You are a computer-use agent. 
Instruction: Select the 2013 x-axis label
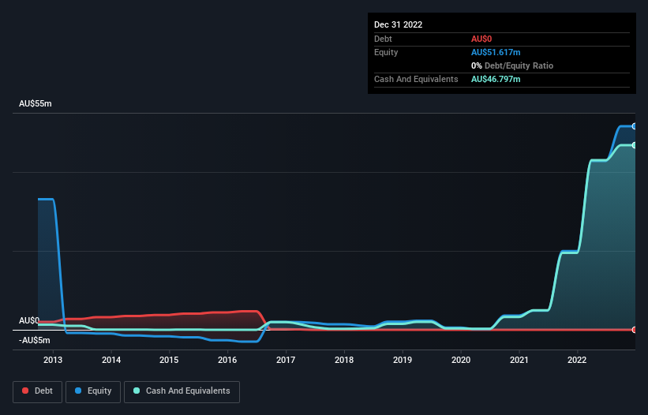(x=53, y=360)
